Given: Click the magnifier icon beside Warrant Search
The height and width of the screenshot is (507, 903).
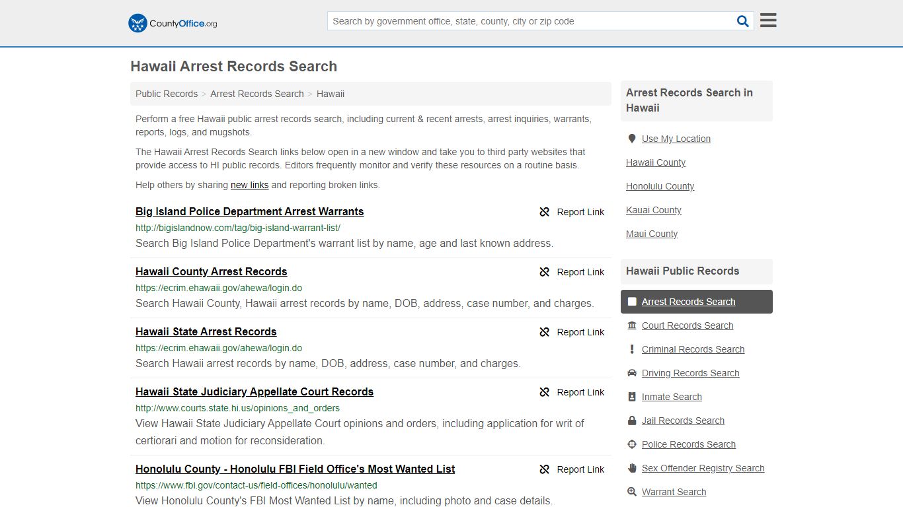Looking at the screenshot, I should click(x=632, y=492).
